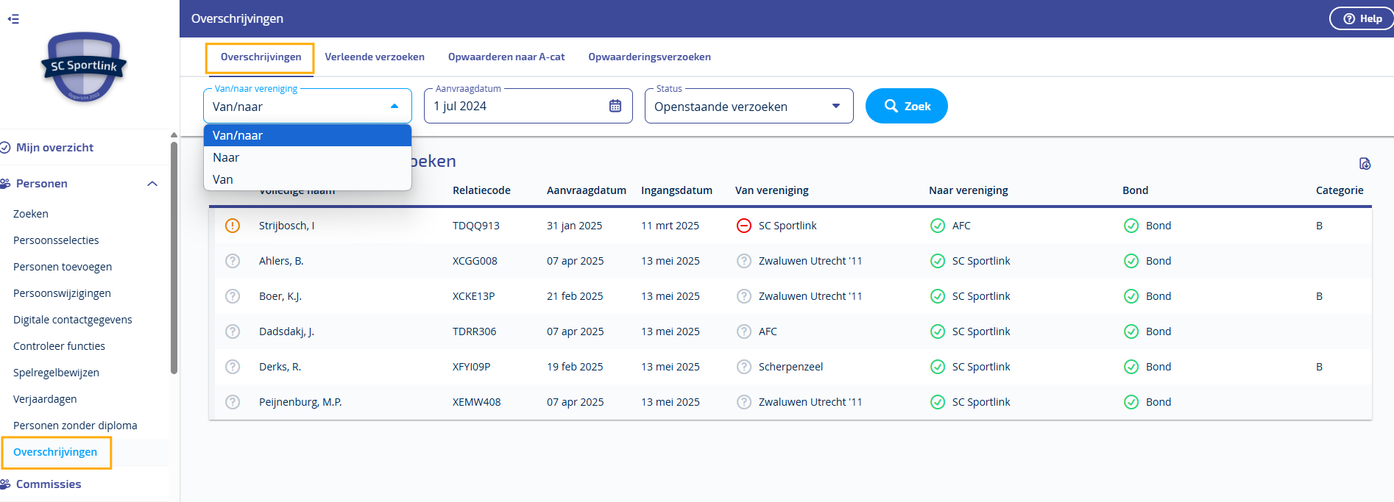Click the export list icon
Screen dimensions: 1394x502
[x=1365, y=164]
